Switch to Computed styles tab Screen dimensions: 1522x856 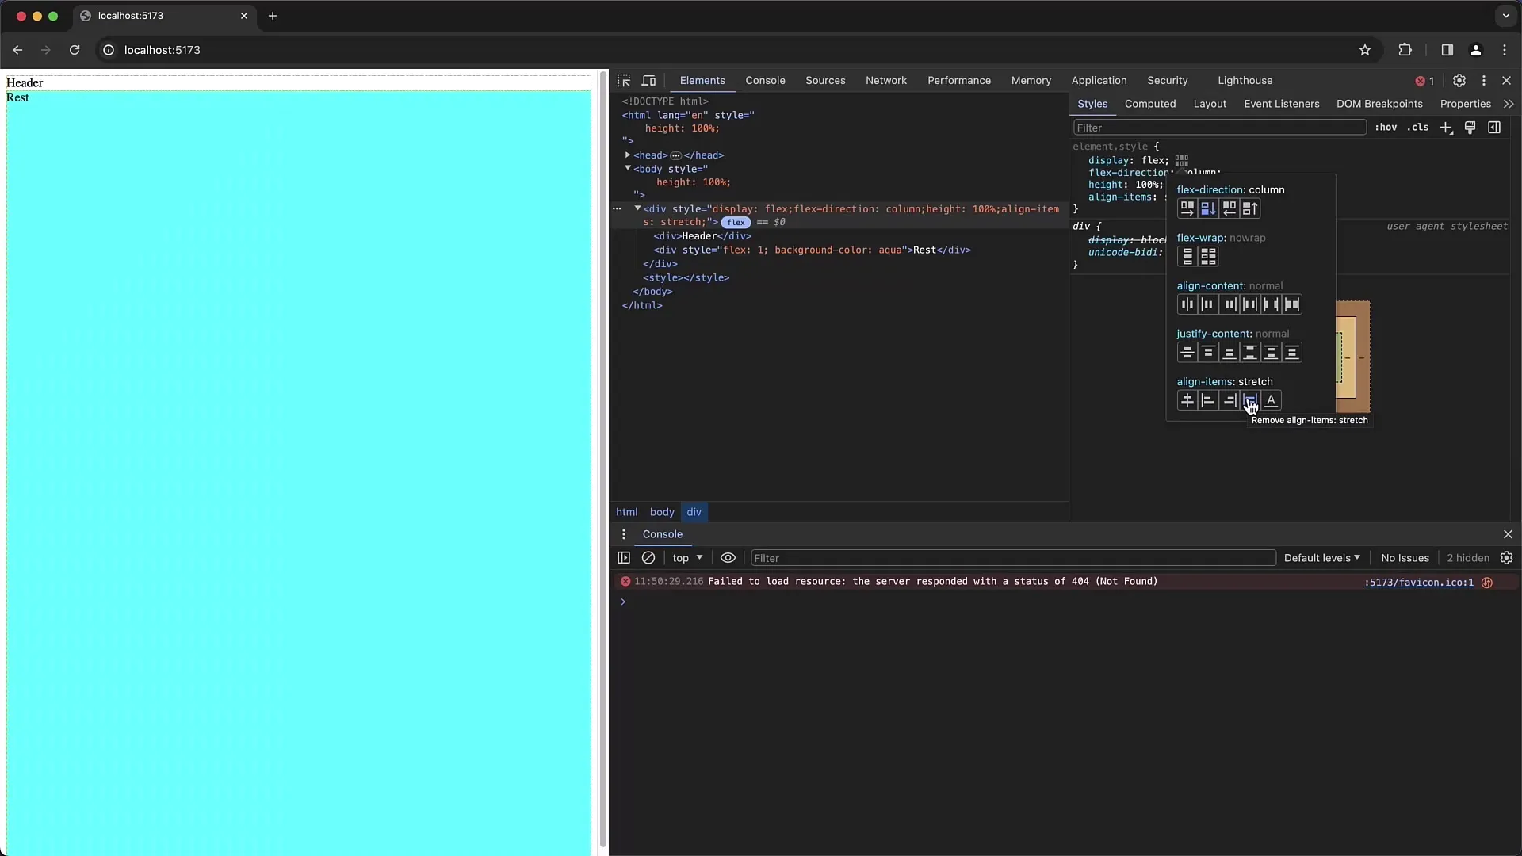[1150, 104]
